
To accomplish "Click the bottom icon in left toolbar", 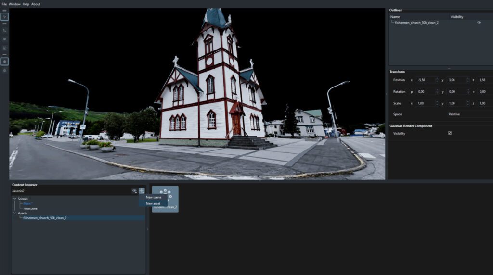I will 4,71.
